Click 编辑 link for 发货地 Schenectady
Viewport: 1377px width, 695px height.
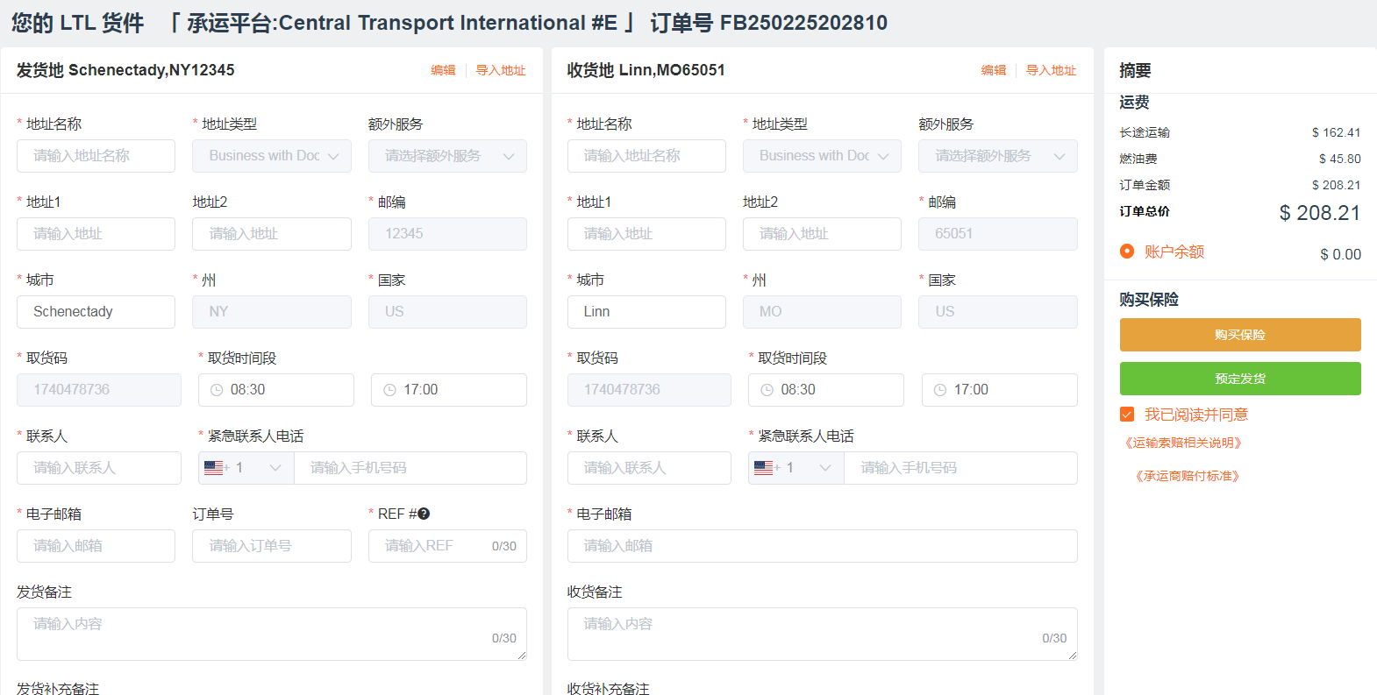tap(443, 70)
